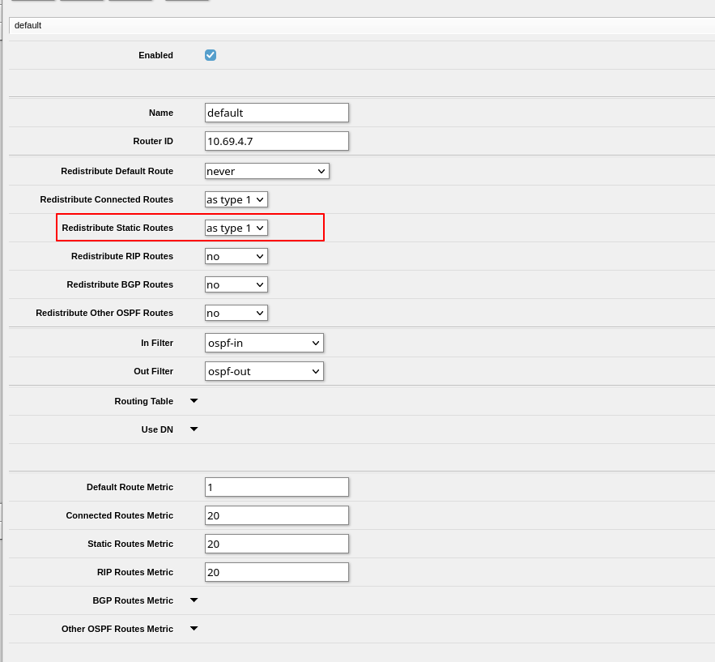Viewport: 715px width, 662px height.
Task: Click the 'Default Route Metric' label
Action: pyautogui.click(x=130, y=487)
